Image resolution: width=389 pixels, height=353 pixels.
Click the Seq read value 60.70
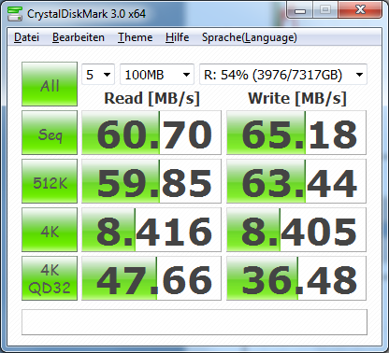tap(151, 133)
